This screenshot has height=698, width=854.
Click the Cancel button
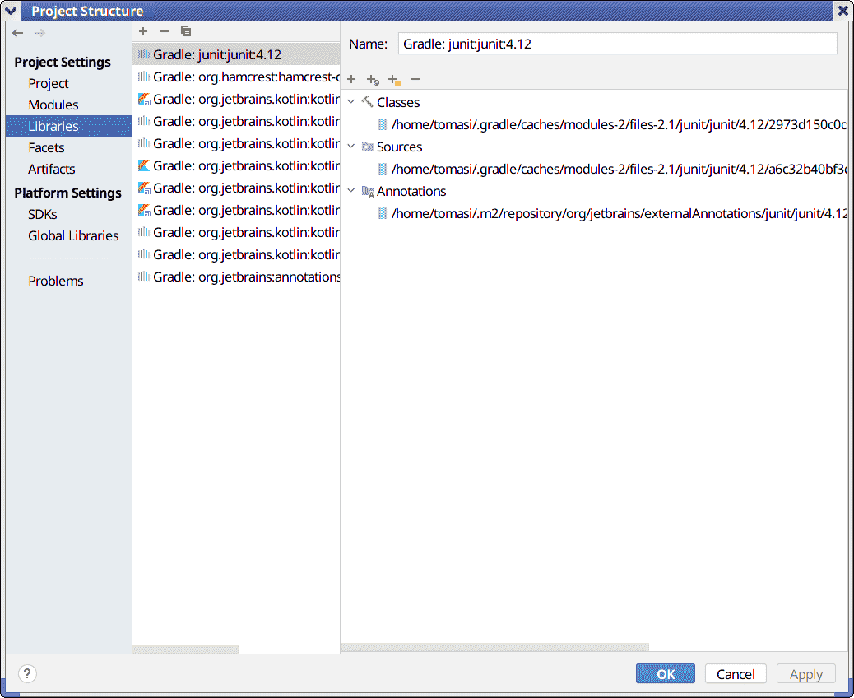(736, 673)
